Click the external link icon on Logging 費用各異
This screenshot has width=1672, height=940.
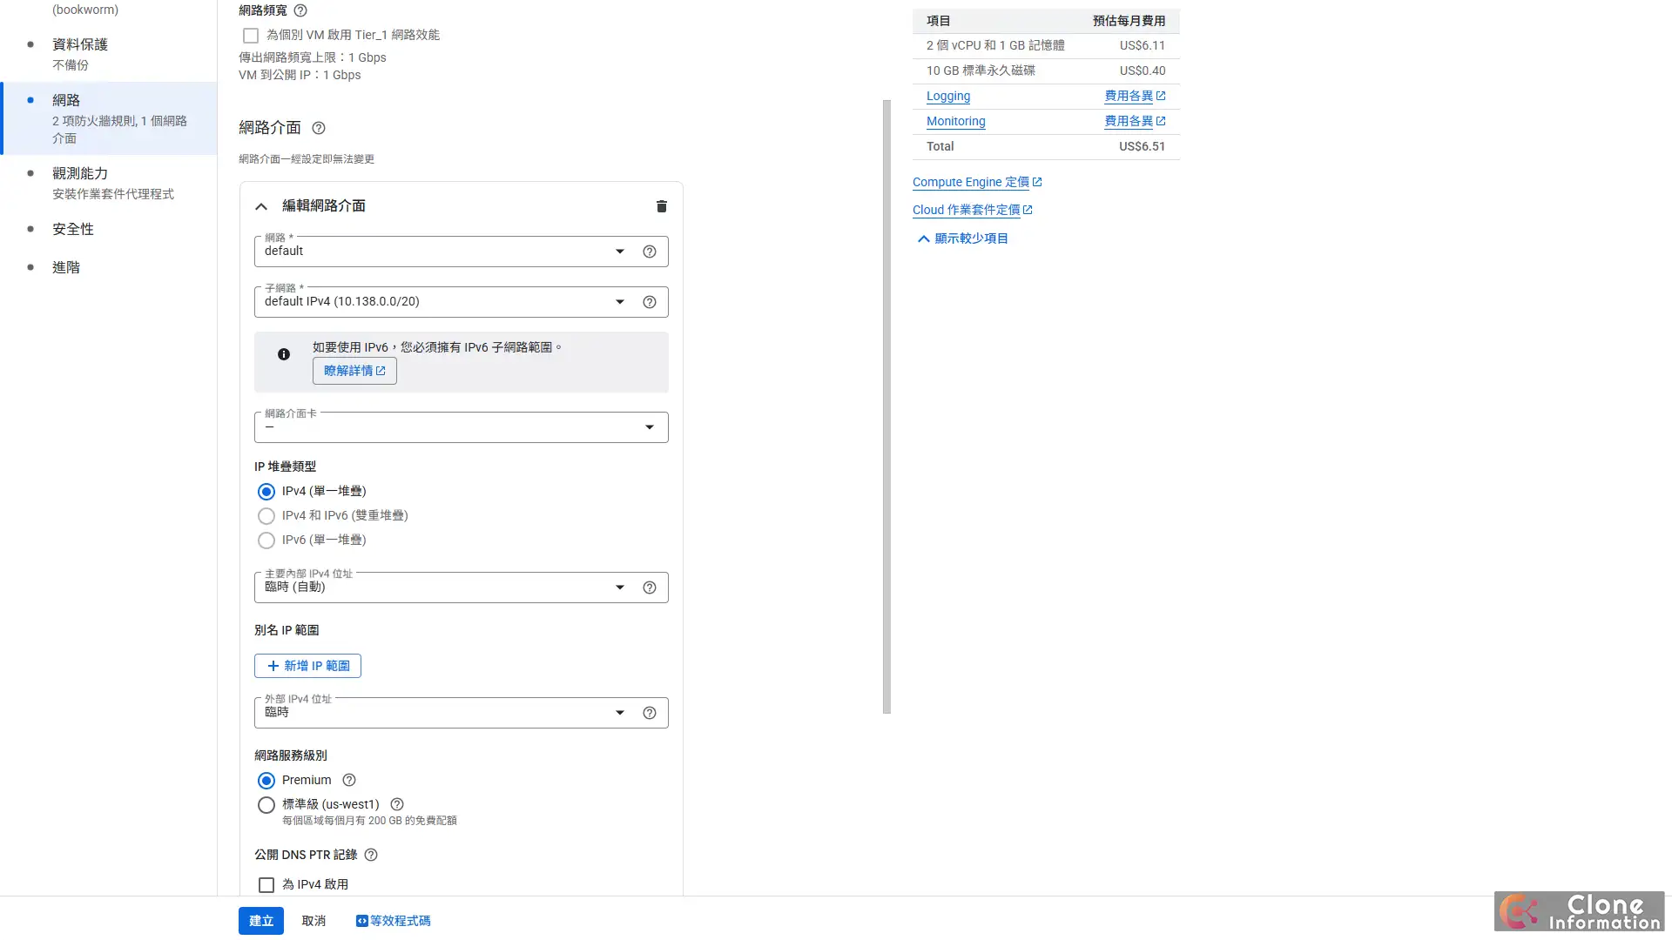1162,96
